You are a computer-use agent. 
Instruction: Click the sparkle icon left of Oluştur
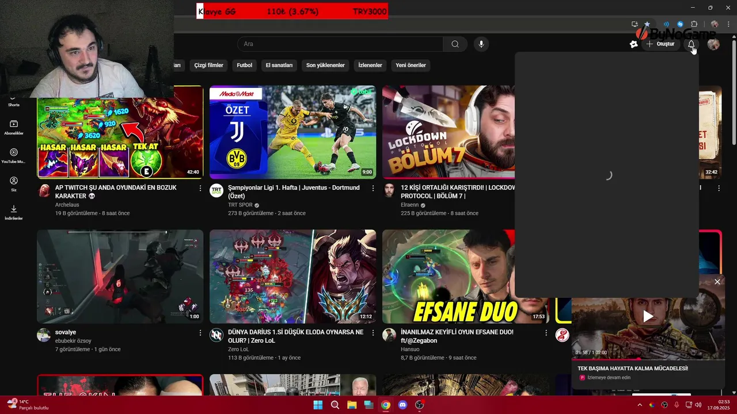(633, 44)
